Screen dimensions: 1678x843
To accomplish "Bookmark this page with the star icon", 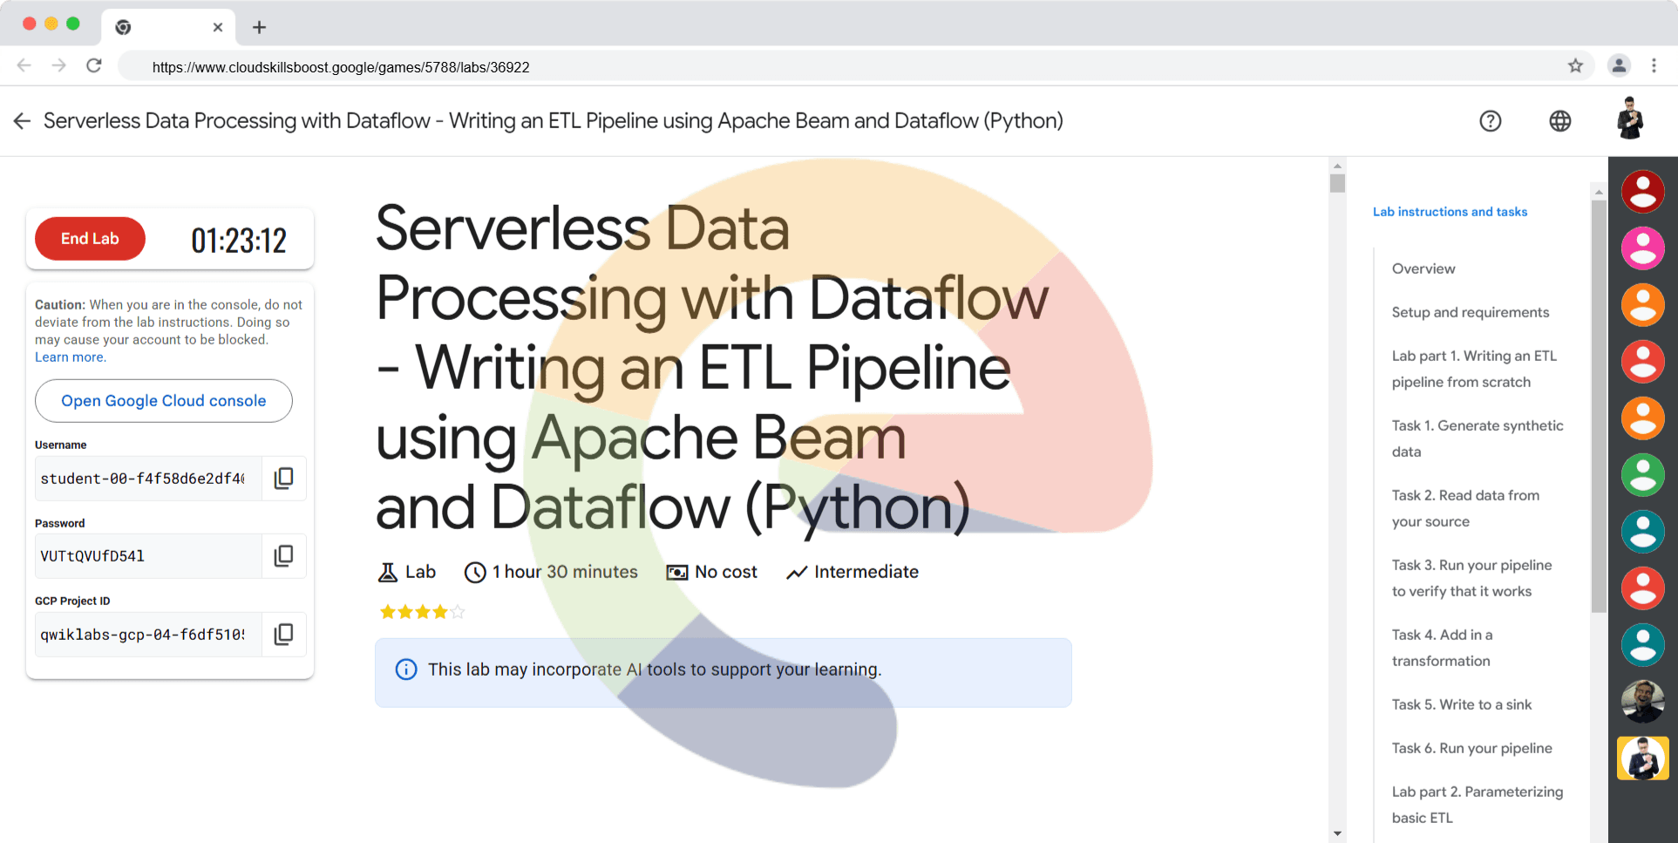I will [1575, 65].
